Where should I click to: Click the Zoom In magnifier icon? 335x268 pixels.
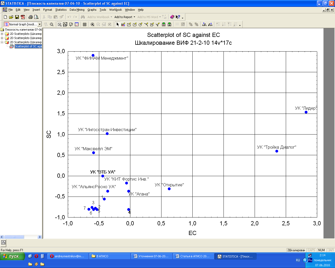(92, 24)
